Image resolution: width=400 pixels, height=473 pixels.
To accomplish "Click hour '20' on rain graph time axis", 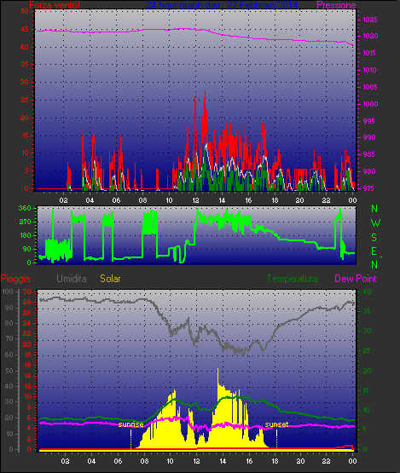I will [301, 461].
